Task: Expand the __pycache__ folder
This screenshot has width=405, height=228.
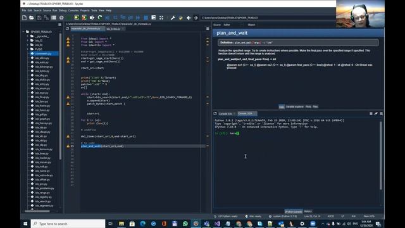Action: [x=28, y=36]
